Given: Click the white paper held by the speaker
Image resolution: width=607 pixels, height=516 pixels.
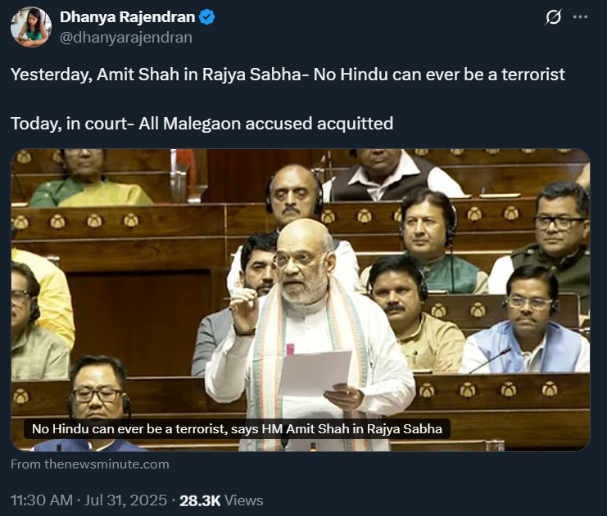Looking at the screenshot, I should (x=315, y=373).
